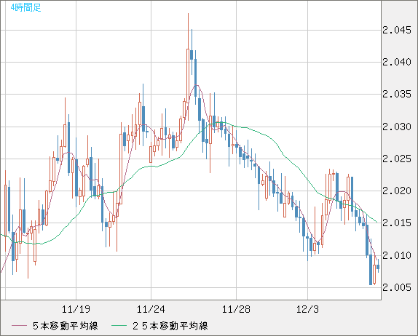
Task: Click the green 25-period legend line swatch
Action: coord(119,326)
